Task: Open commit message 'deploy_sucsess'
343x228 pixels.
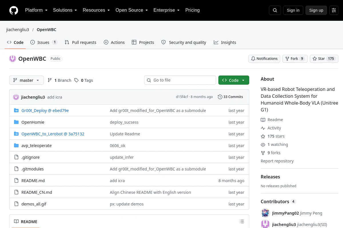Action: coord(124,122)
